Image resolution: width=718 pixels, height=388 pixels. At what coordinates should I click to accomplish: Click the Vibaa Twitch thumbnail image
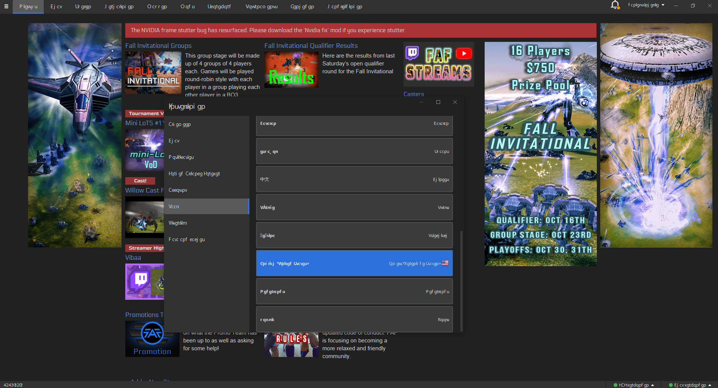pyautogui.click(x=145, y=281)
